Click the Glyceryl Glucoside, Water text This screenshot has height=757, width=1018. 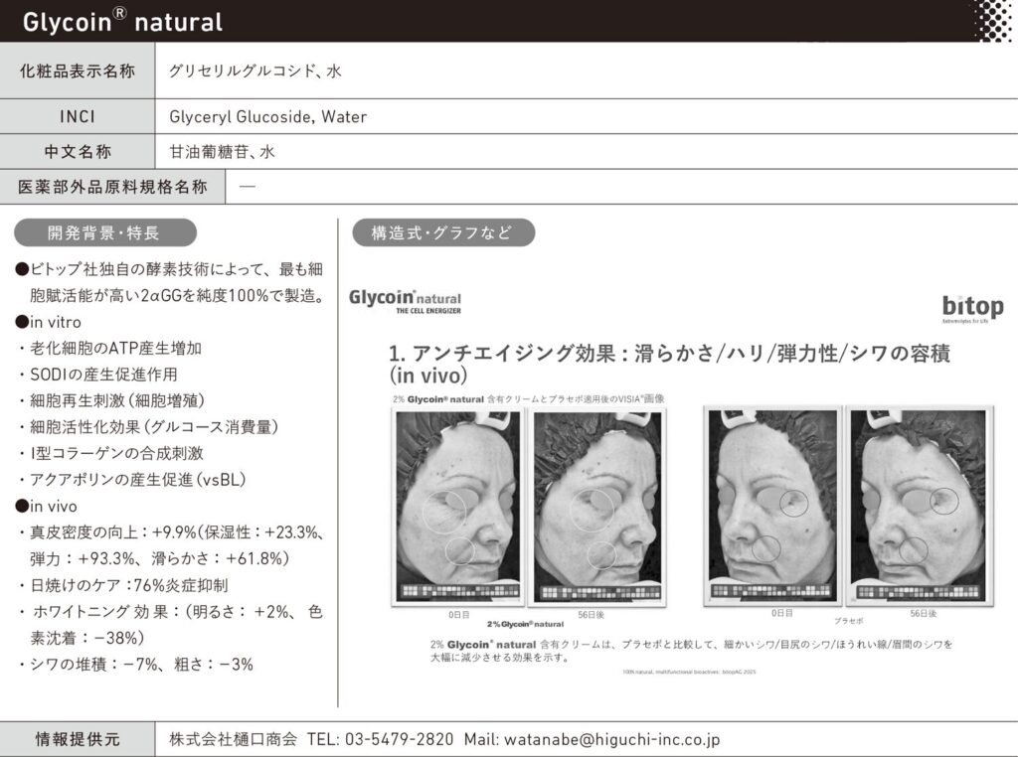tap(268, 116)
